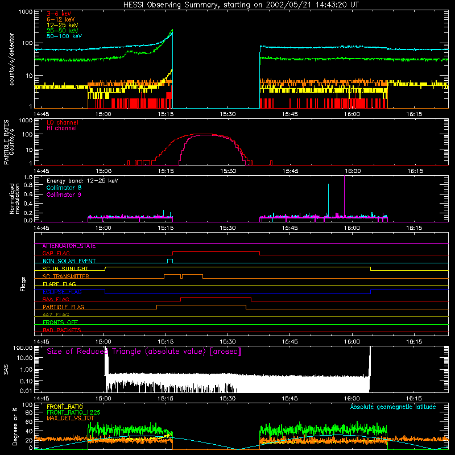
Task: Click the ATTENUATOR_STATE flag label
Action: [69, 246]
